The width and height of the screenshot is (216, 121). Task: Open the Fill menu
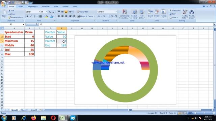pyautogui.click(x=172, y=14)
